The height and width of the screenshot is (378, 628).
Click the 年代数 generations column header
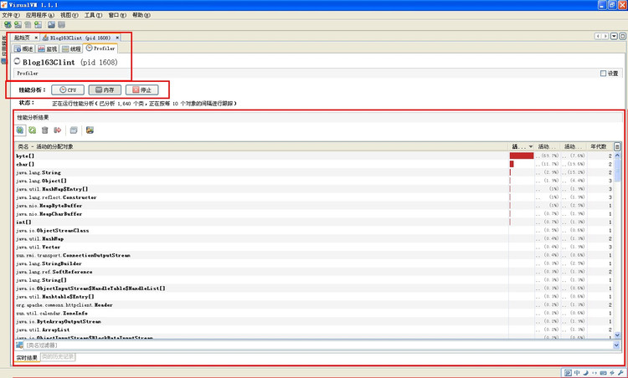(x=599, y=147)
